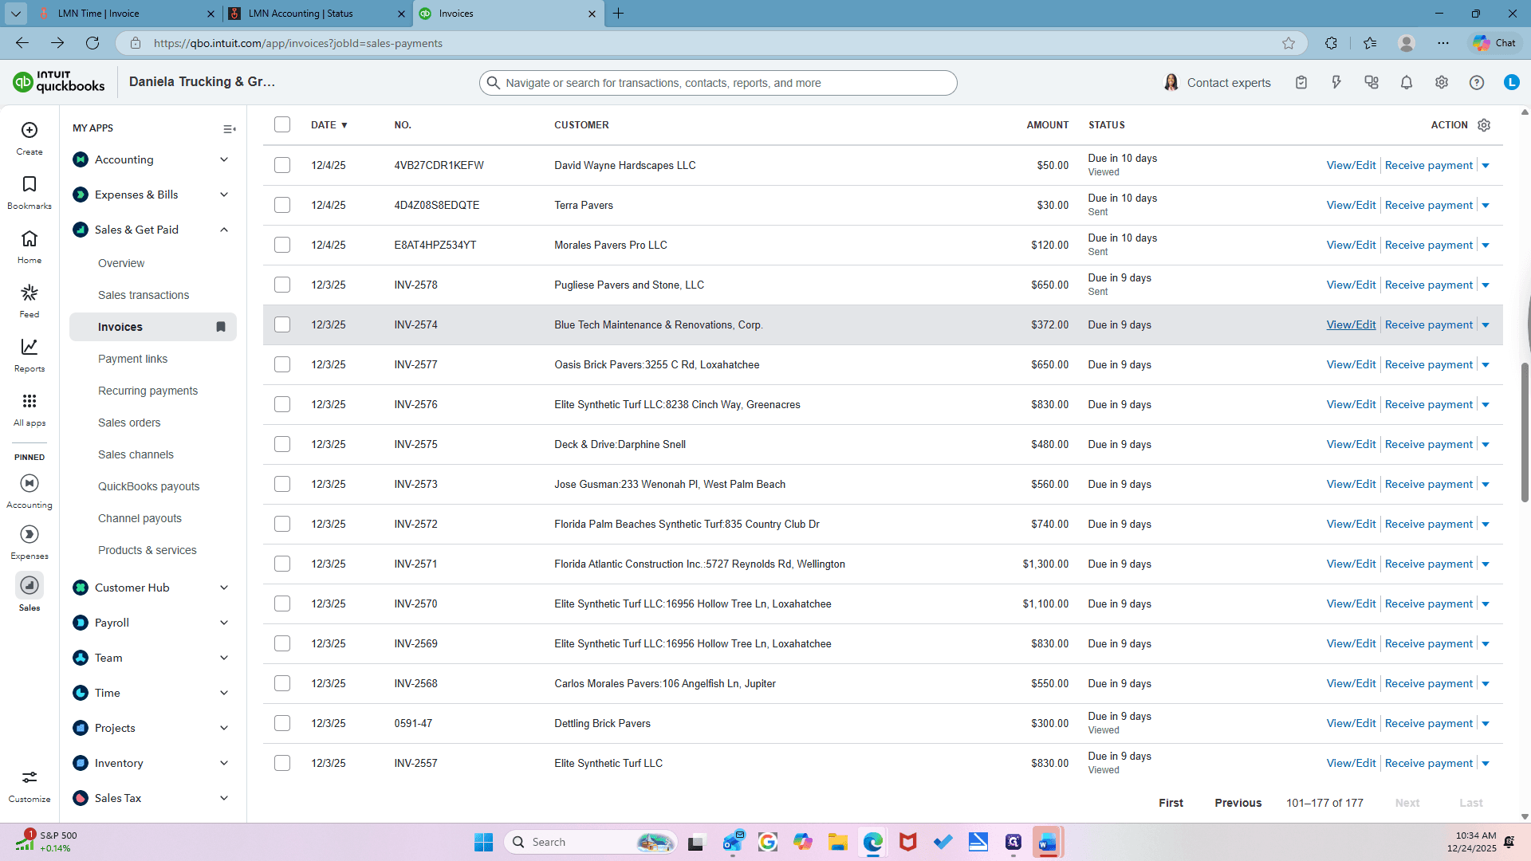This screenshot has width=1531, height=861.
Task: Open All apps grid icon
Action: click(x=30, y=401)
